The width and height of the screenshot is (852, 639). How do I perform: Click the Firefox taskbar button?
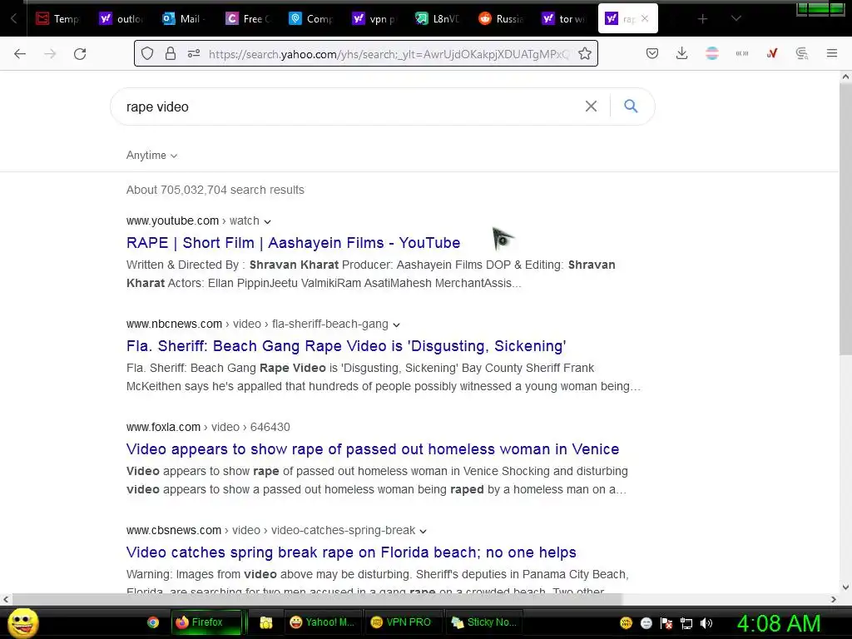pyautogui.click(x=206, y=622)
